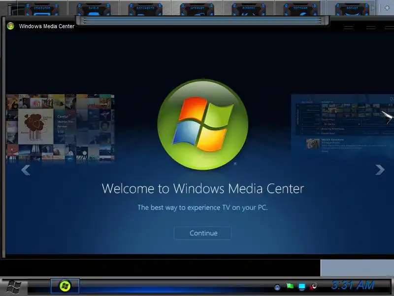Click the 'Welcome to Windows Media Center' heading

(203, 188)
